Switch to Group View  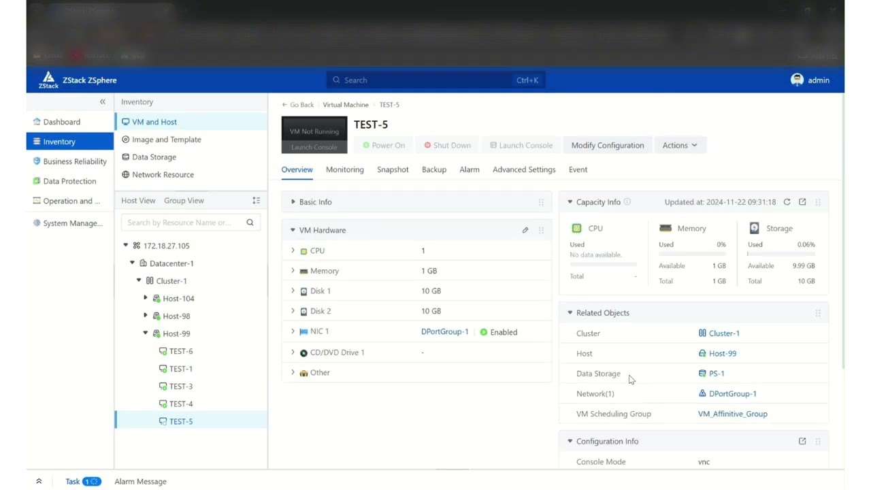pos(184,201)
